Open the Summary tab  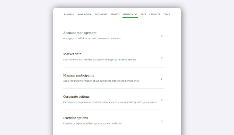[69, 14]
